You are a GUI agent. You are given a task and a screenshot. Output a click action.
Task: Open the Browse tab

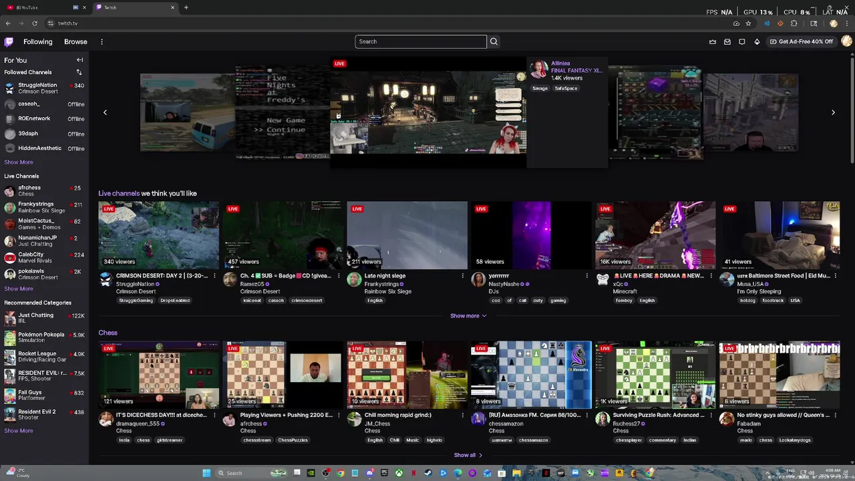click(x=75, y=41)
